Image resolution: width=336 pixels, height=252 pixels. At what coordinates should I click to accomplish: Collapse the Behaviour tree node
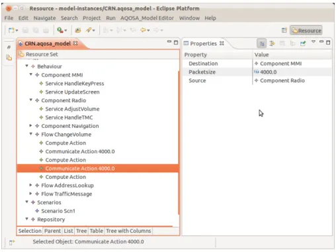tap(27, 66)
